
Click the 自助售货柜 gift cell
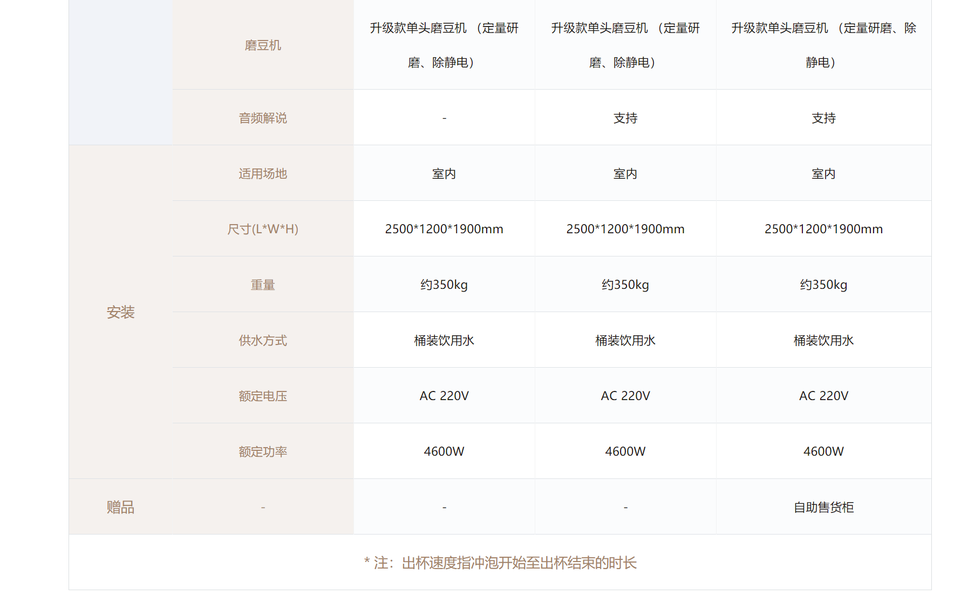coord(823,508)
